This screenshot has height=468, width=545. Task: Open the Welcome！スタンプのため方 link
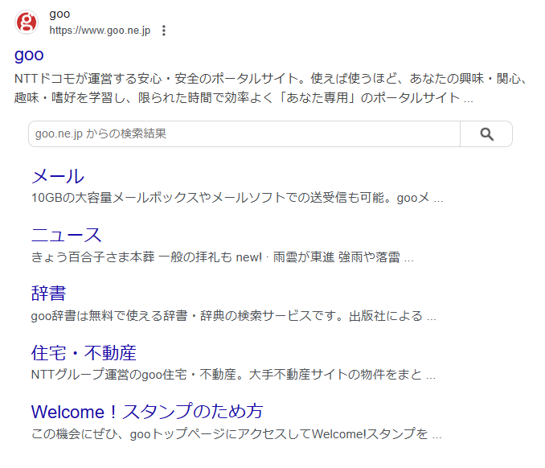pos(147,412)
